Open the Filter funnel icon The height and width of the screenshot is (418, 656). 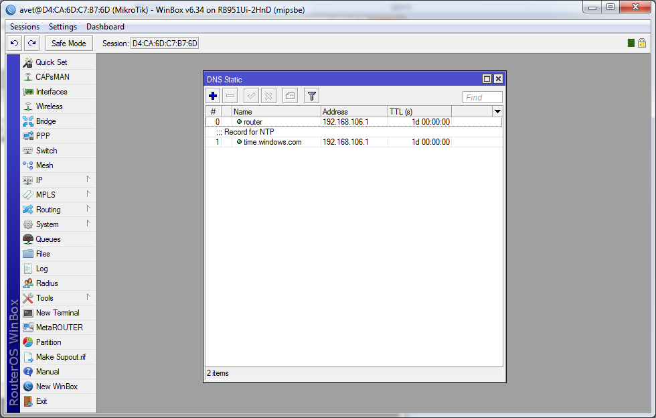(312, 96)
